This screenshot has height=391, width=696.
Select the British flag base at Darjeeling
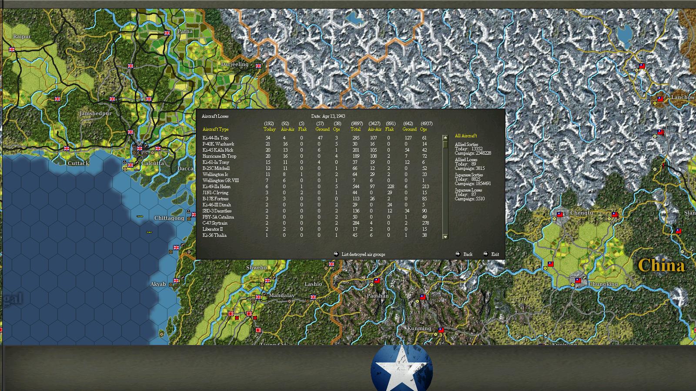258,66
